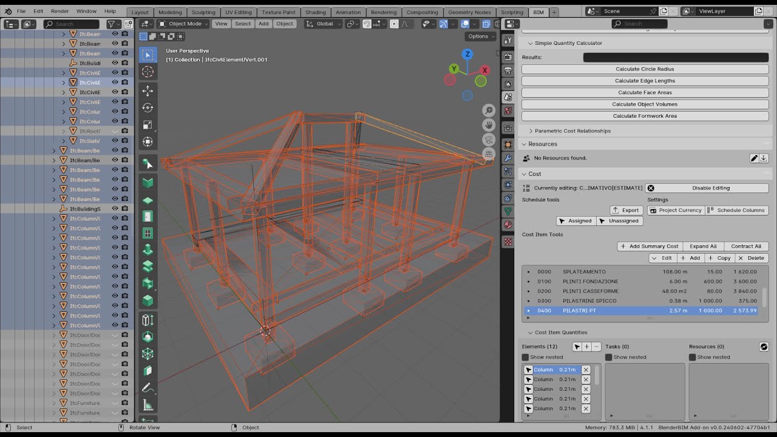Open the File menu
Image resolution: width=777 pixels, height=437 pixels.
[21, 11]
